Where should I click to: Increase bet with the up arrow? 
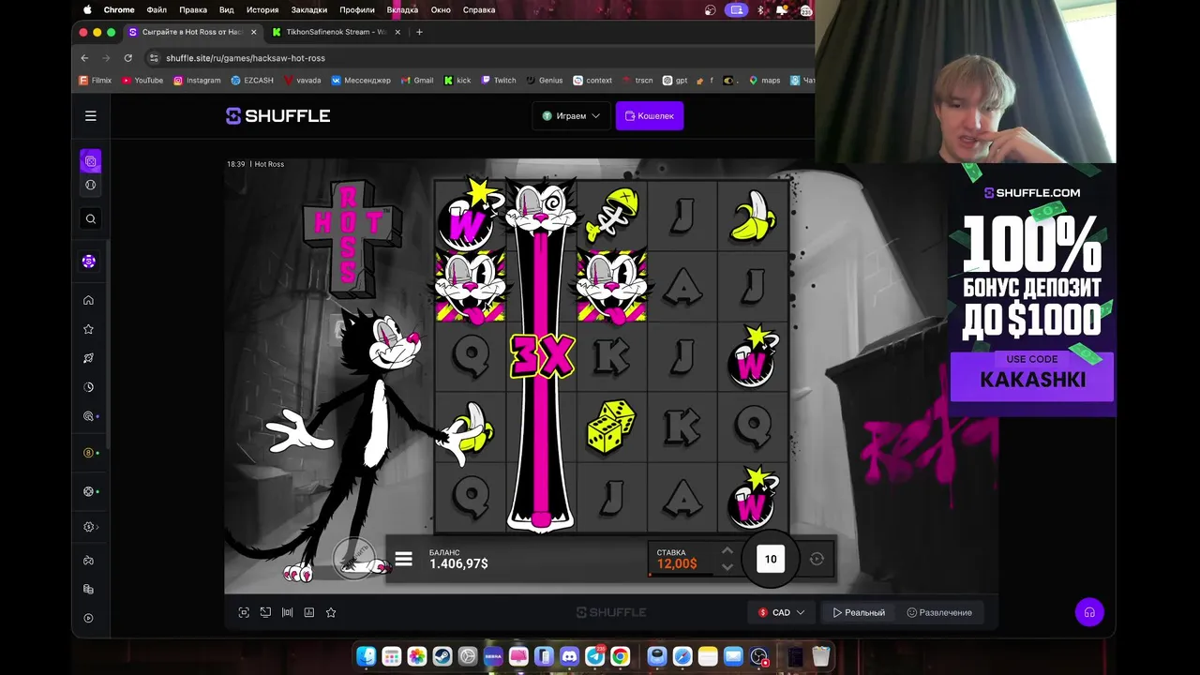[x=727, y=551]
